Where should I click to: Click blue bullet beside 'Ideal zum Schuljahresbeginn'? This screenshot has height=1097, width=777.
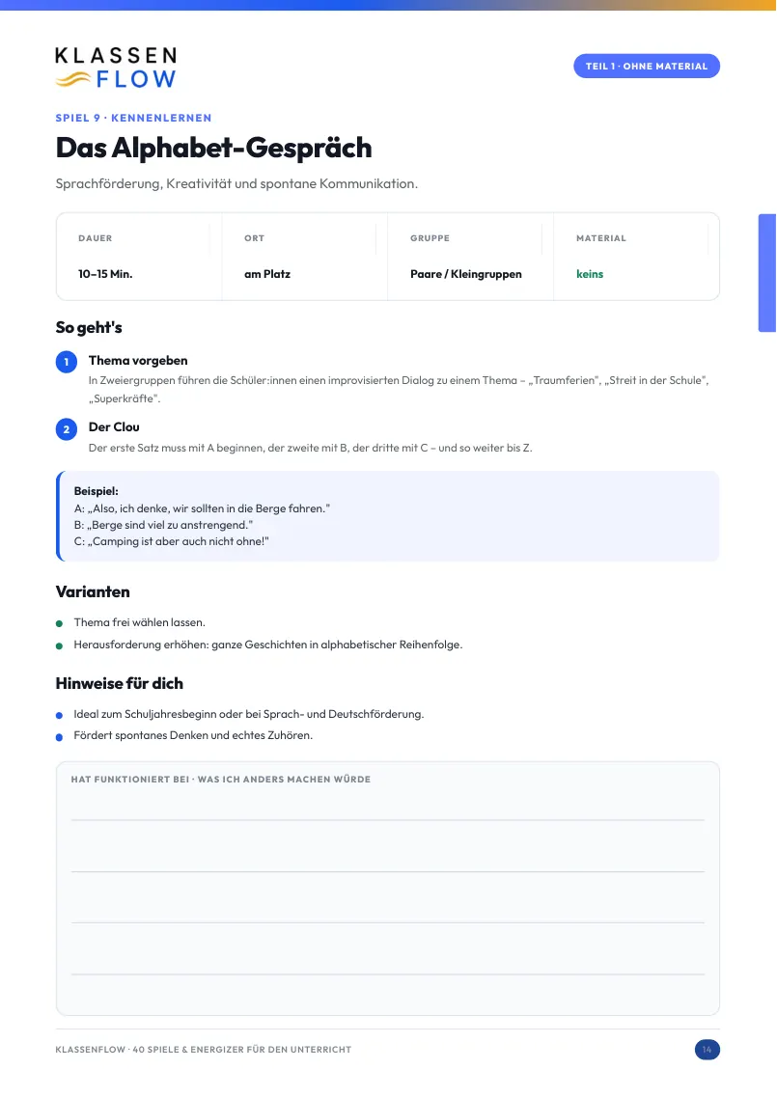pyautogui.click(x=60, y=716)
